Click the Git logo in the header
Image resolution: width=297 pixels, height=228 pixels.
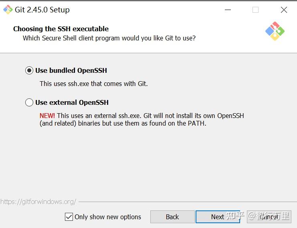pyautogui.click(x=275, y=31)
